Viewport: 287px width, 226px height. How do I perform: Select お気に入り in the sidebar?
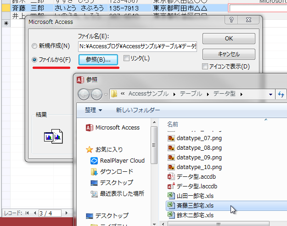click(x=109, y=150)
